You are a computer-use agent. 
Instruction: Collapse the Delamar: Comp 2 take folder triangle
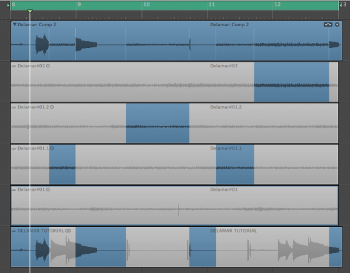pos(14,24)
